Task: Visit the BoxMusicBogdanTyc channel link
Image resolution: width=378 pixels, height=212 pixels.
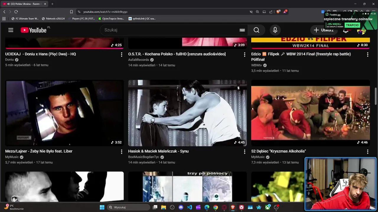Action: click(x=144, y=157)
